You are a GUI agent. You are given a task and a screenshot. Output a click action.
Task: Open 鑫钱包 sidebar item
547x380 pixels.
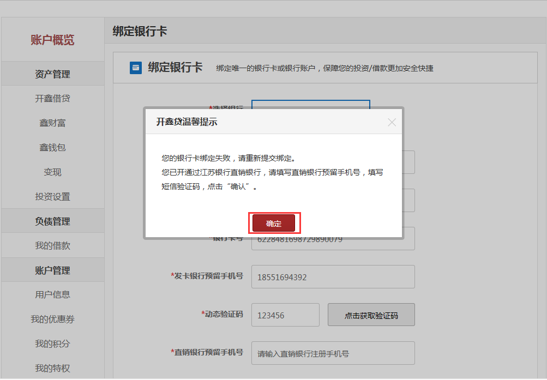pyautogui.click(x=53, y=147)
